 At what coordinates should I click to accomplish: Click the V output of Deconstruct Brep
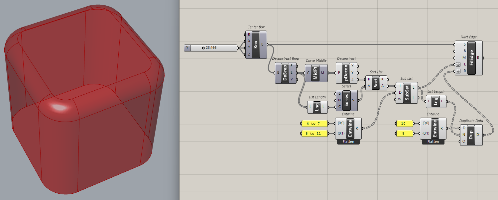[x=292, y=79]
